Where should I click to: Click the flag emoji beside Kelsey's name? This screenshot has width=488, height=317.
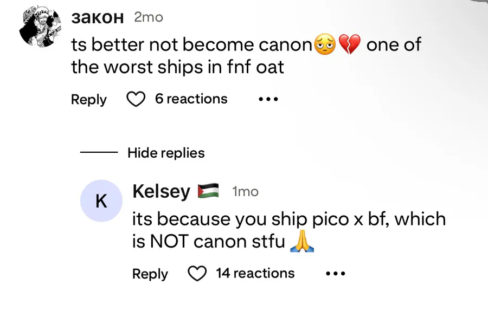click(x=208, y=191)
